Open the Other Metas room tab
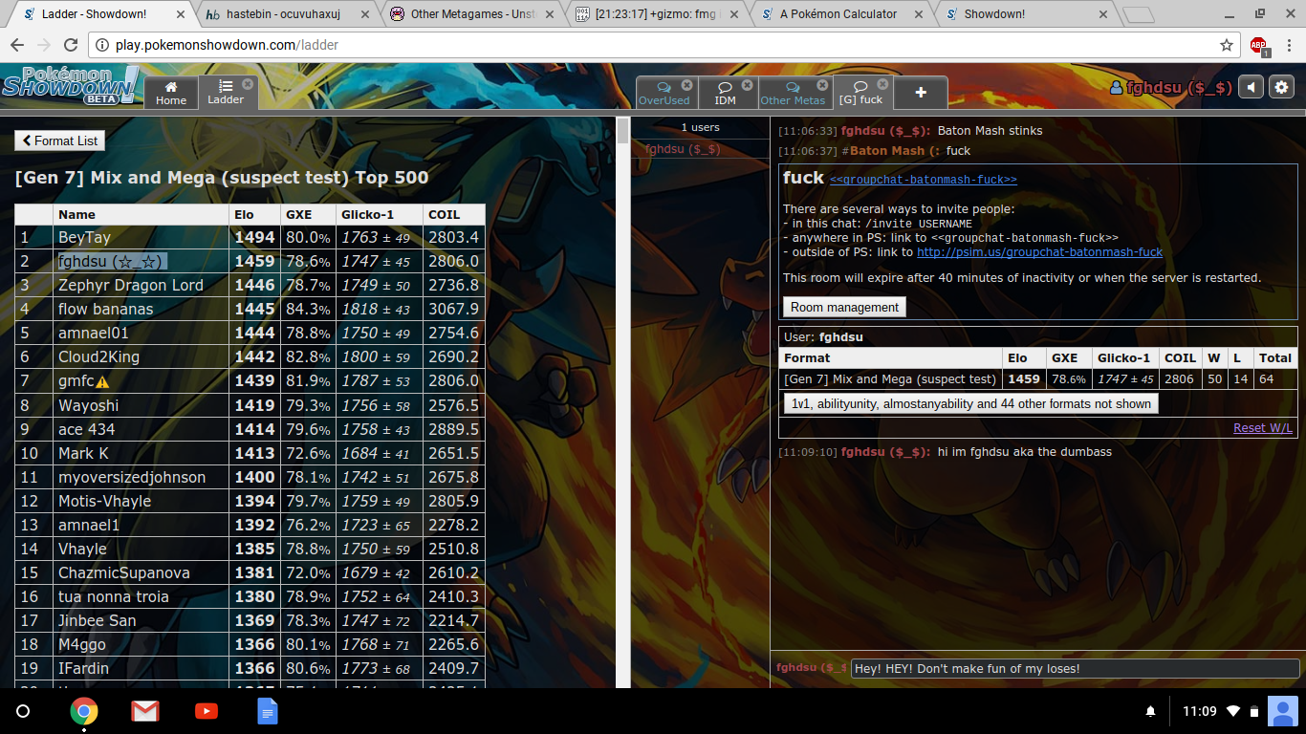This screenshot has width=1306, height=734. (793, 93)
